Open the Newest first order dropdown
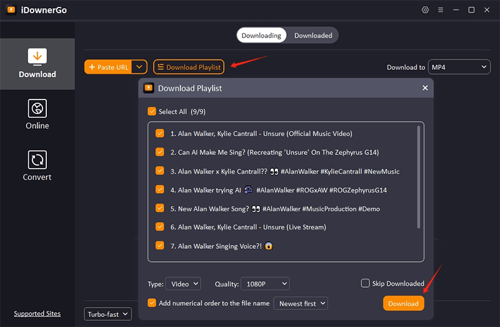This screenshot has height=327, width=500. [301, 303]
